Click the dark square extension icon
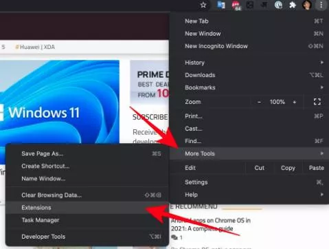 (x=249, y=5)
